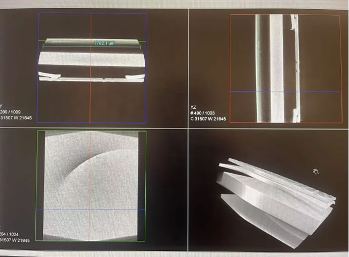Click the top-left view window level readout

point(15,119)
